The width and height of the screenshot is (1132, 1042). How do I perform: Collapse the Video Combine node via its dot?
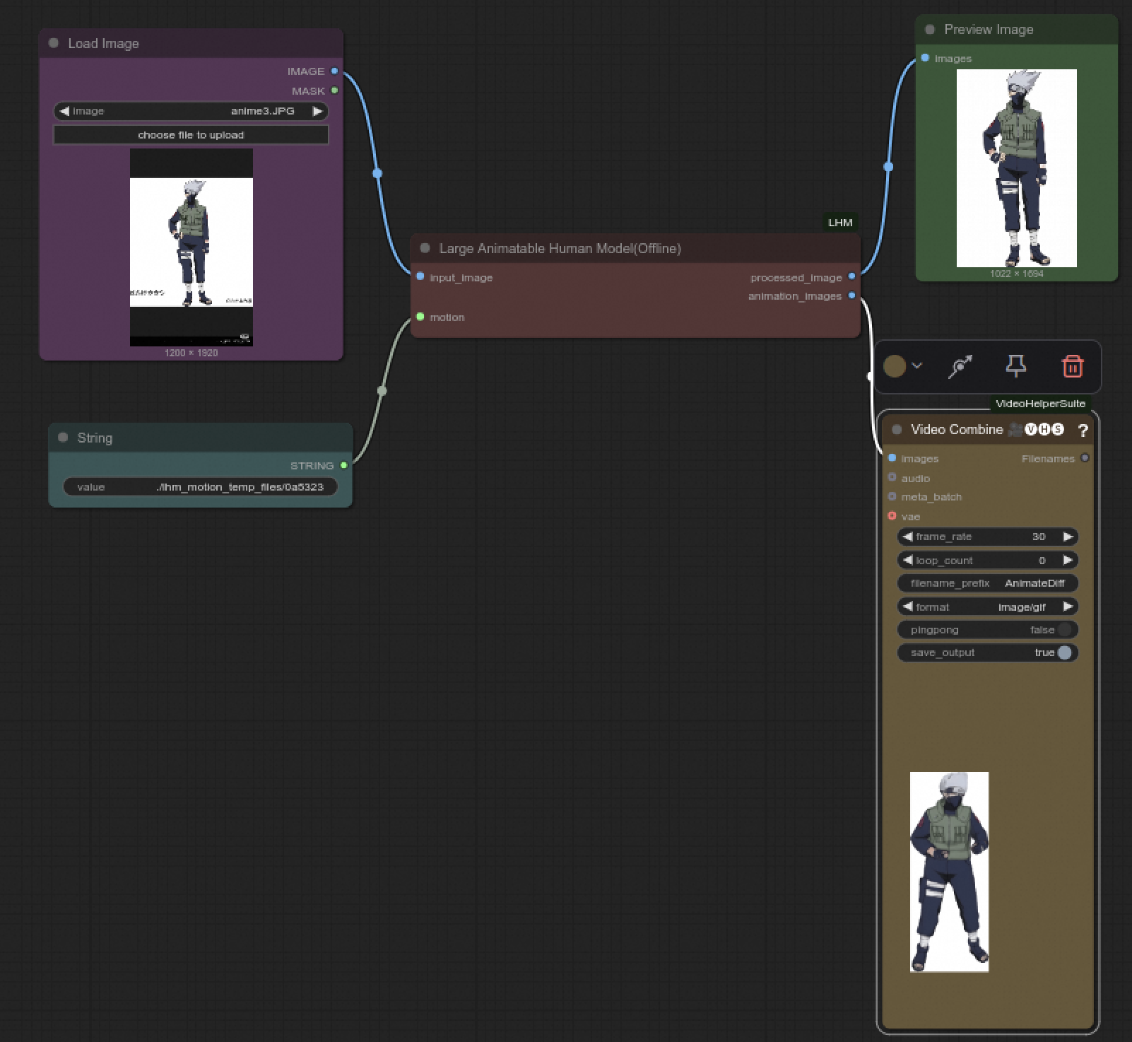pos(897,429)
